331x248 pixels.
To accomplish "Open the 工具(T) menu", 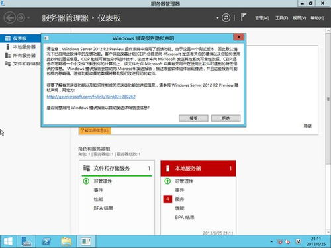I will click(x=281, y=18).
